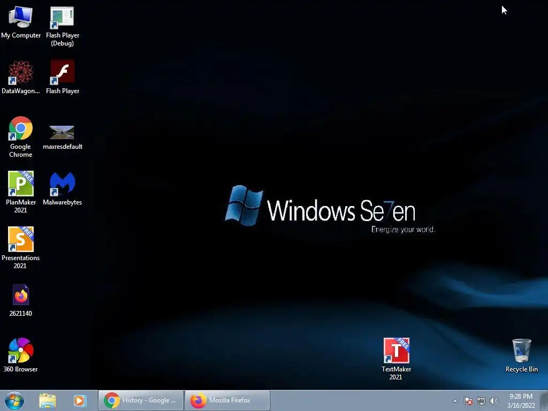Open the Windows Start menu orb
This screenshot has width=548, height=411.
click(x=14, y=400)
